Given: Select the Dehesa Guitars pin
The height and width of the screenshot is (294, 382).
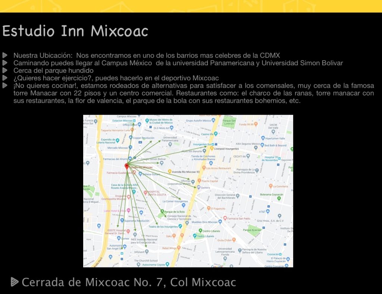Looking at the screenshot, I should (x=140, y=174).
